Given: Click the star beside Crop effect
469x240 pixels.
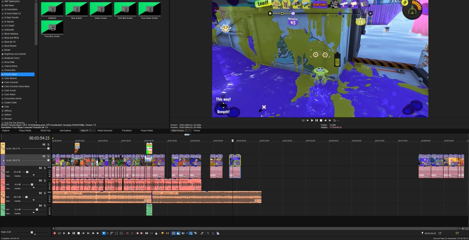Looking at the screenshot, I should pos(2,107).
